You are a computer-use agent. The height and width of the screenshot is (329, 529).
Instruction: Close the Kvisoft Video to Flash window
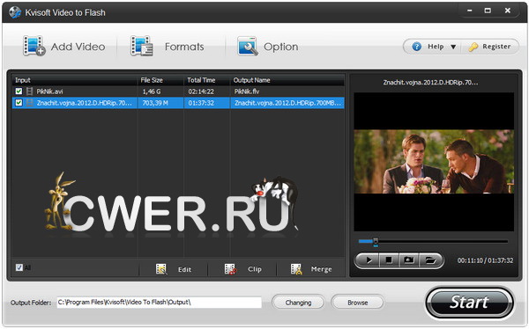(508, 11)
